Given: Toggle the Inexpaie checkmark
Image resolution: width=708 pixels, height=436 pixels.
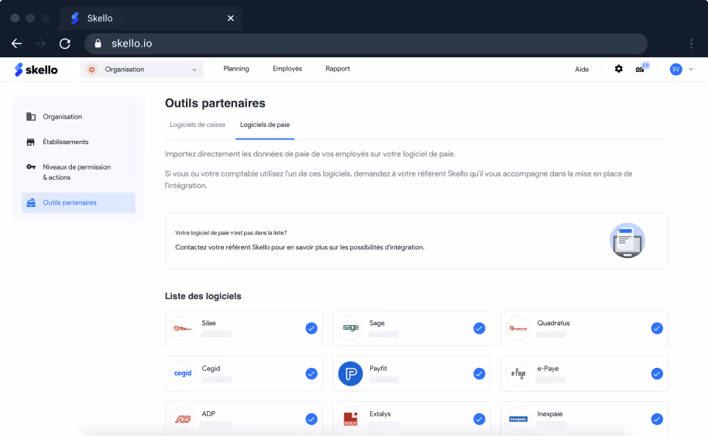Looking at the screenshot, I should pyautogui.click(x=657, y=419).
